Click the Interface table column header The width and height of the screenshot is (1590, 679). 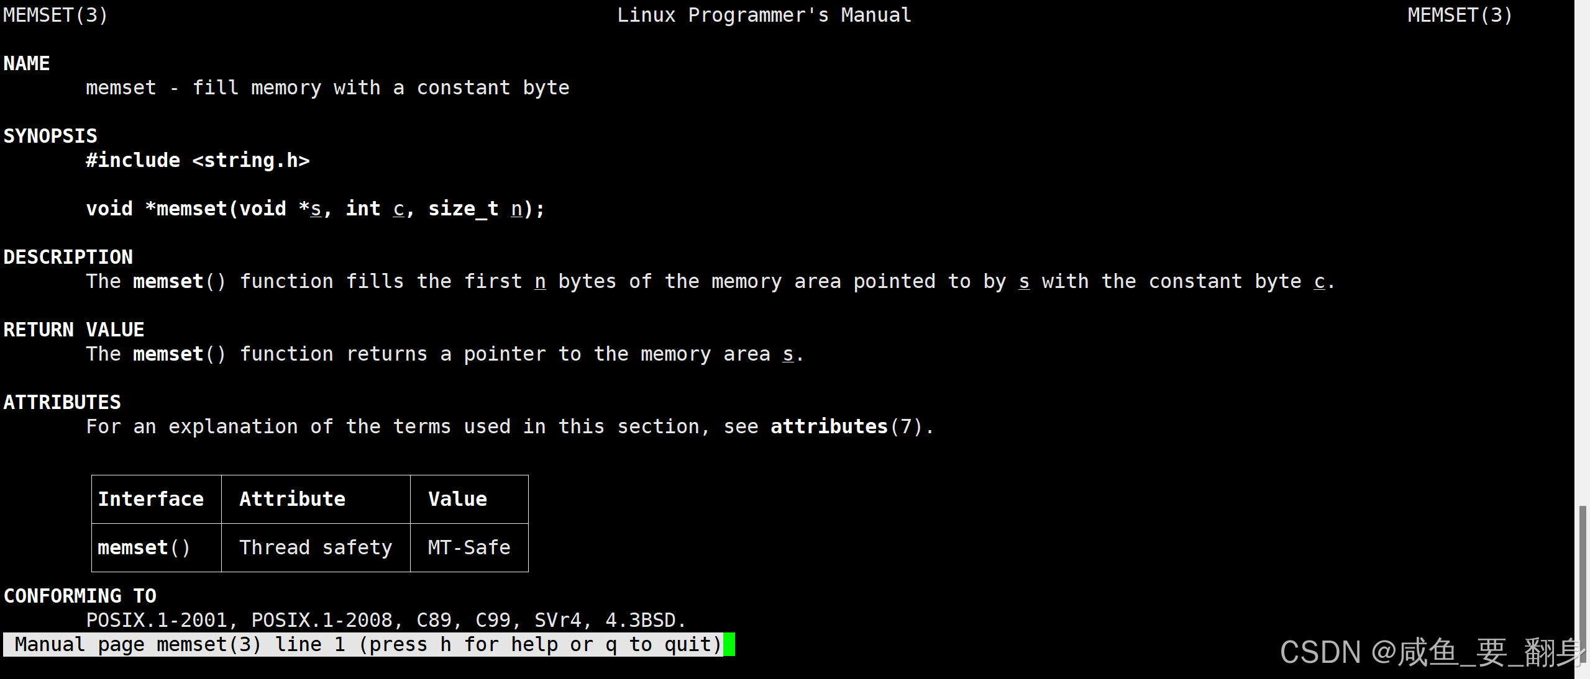(151, 499)
